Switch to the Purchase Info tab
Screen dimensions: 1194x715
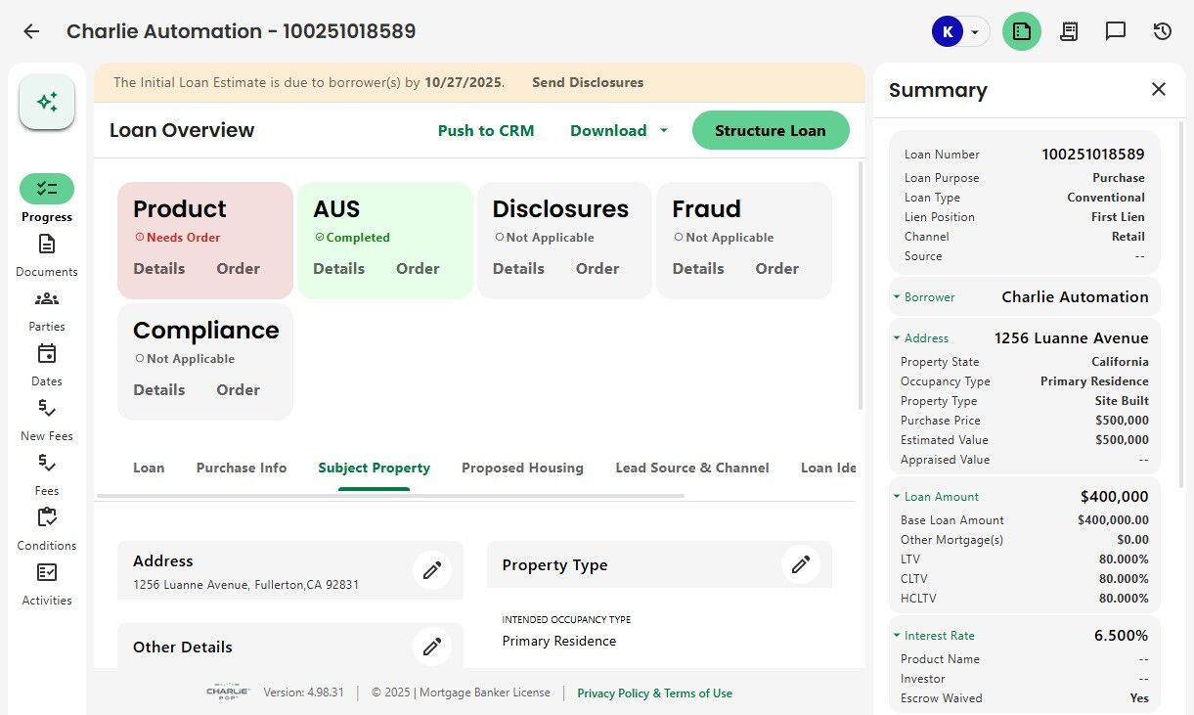pos(242,468)
